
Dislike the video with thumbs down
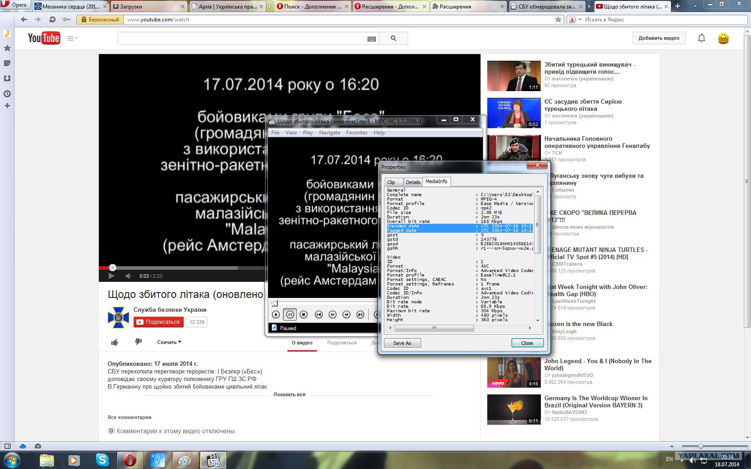tap(138, 342)
